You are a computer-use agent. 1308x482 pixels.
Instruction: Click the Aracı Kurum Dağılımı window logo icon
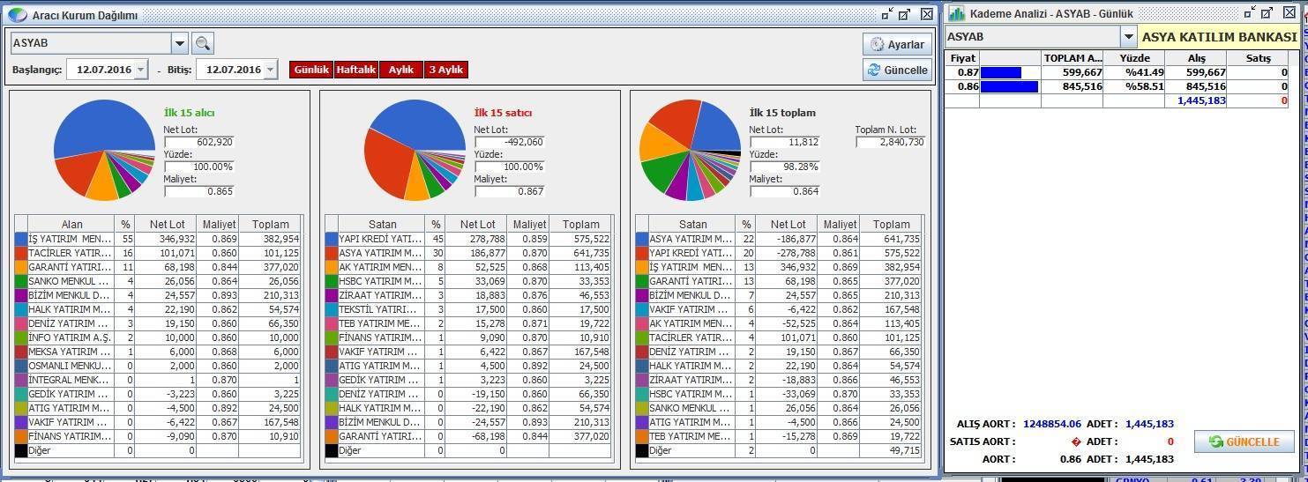(x=17, y=14)
